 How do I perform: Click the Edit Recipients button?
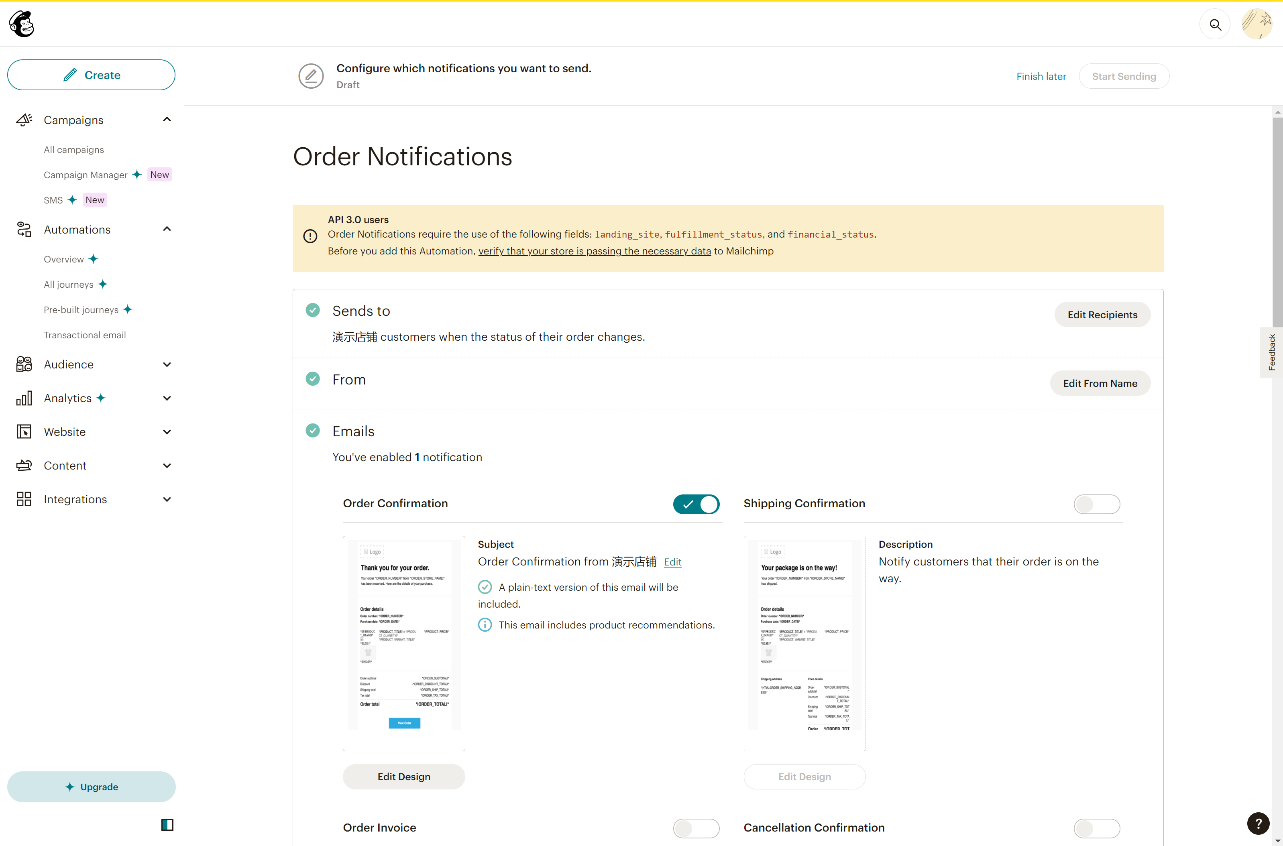1102,315
